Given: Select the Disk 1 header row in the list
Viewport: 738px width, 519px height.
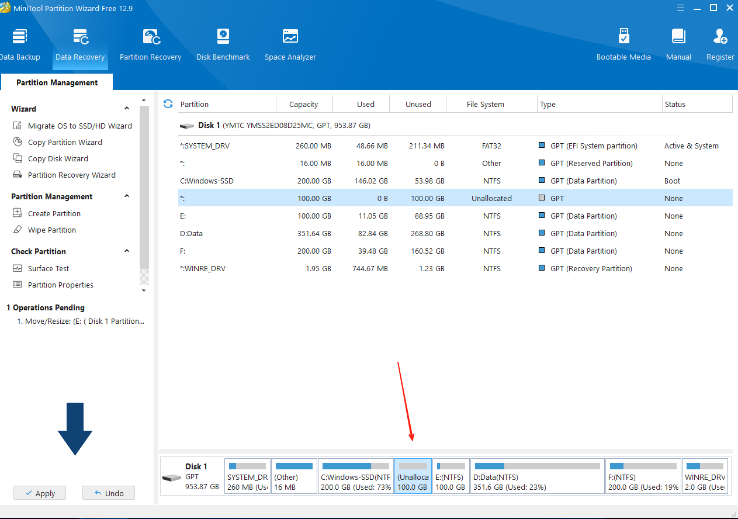Looking at the screenshot, I should [x=455, y=125].
